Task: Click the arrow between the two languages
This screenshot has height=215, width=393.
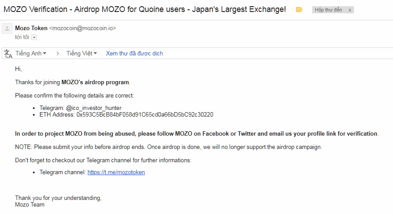Action: pos(57,54)
